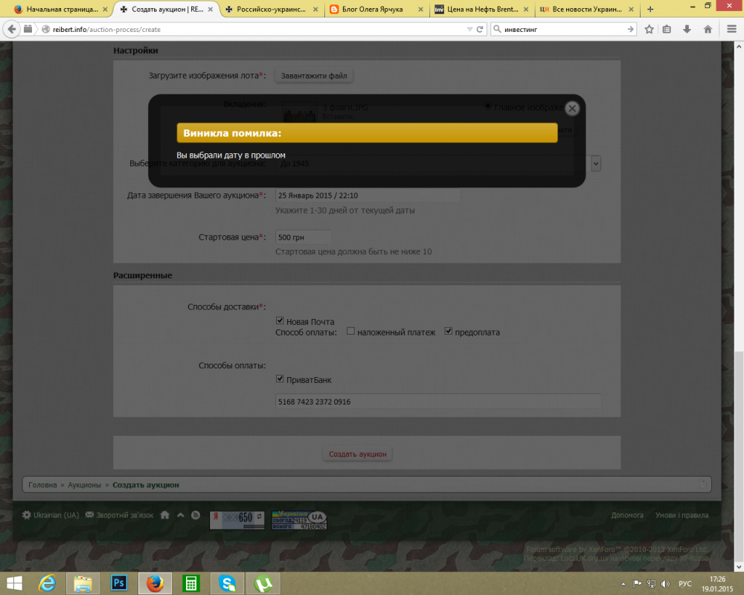
Task: Click the browser address bar
Action: (x=256, y=29)
